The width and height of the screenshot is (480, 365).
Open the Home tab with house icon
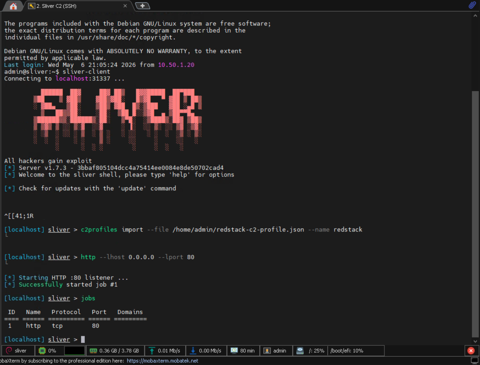click(x=13, y=6)
